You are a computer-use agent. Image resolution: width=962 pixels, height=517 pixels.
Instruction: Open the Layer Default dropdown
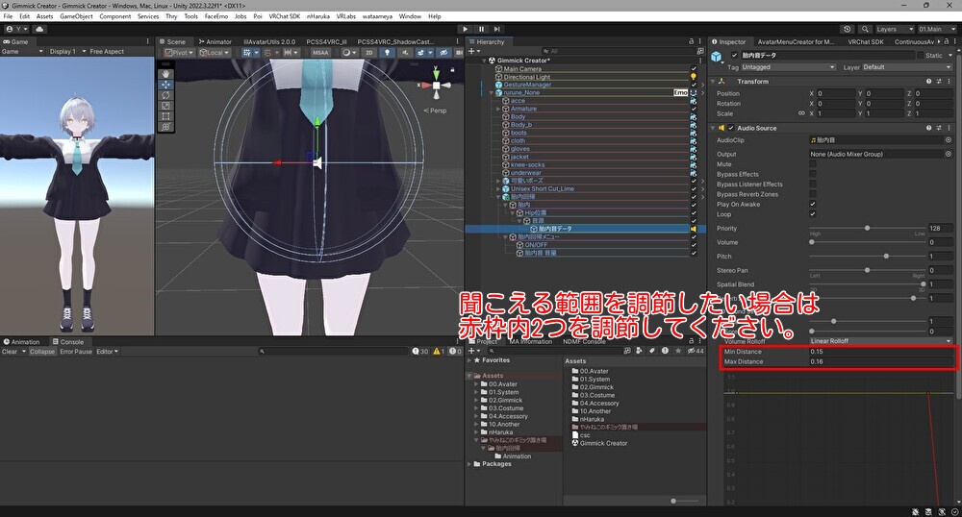[x=908, y=66]
